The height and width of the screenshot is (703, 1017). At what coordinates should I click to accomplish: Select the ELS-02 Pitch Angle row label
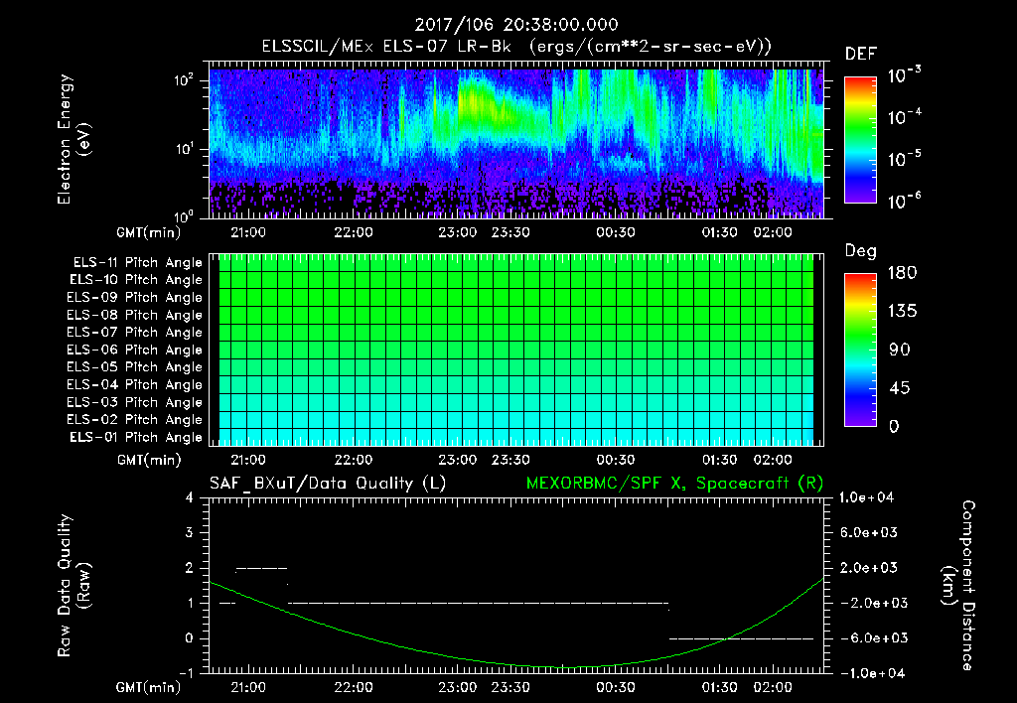pyautogui.click(x=134, y=420)
